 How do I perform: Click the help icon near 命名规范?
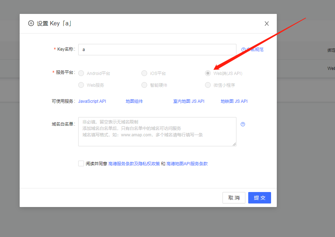click(x=243, y=49)
